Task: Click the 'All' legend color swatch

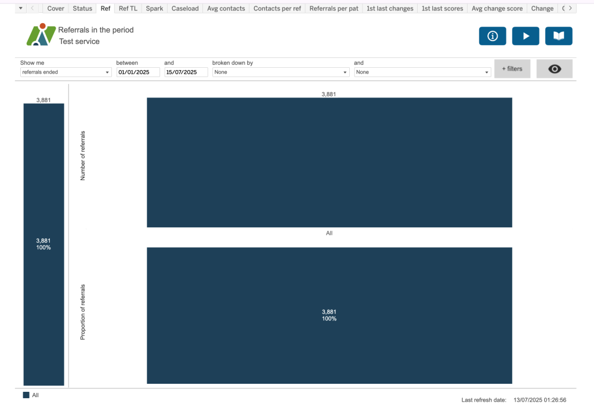Action: [26, 395]
